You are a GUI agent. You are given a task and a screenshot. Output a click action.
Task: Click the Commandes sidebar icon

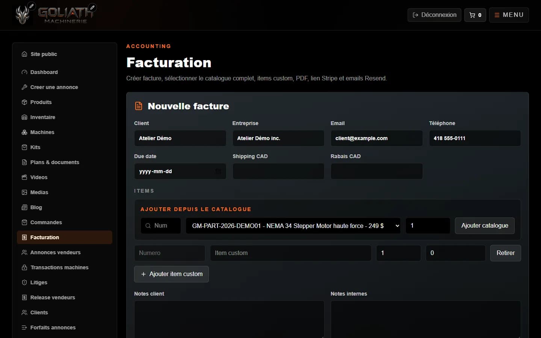tap(24, 222)
